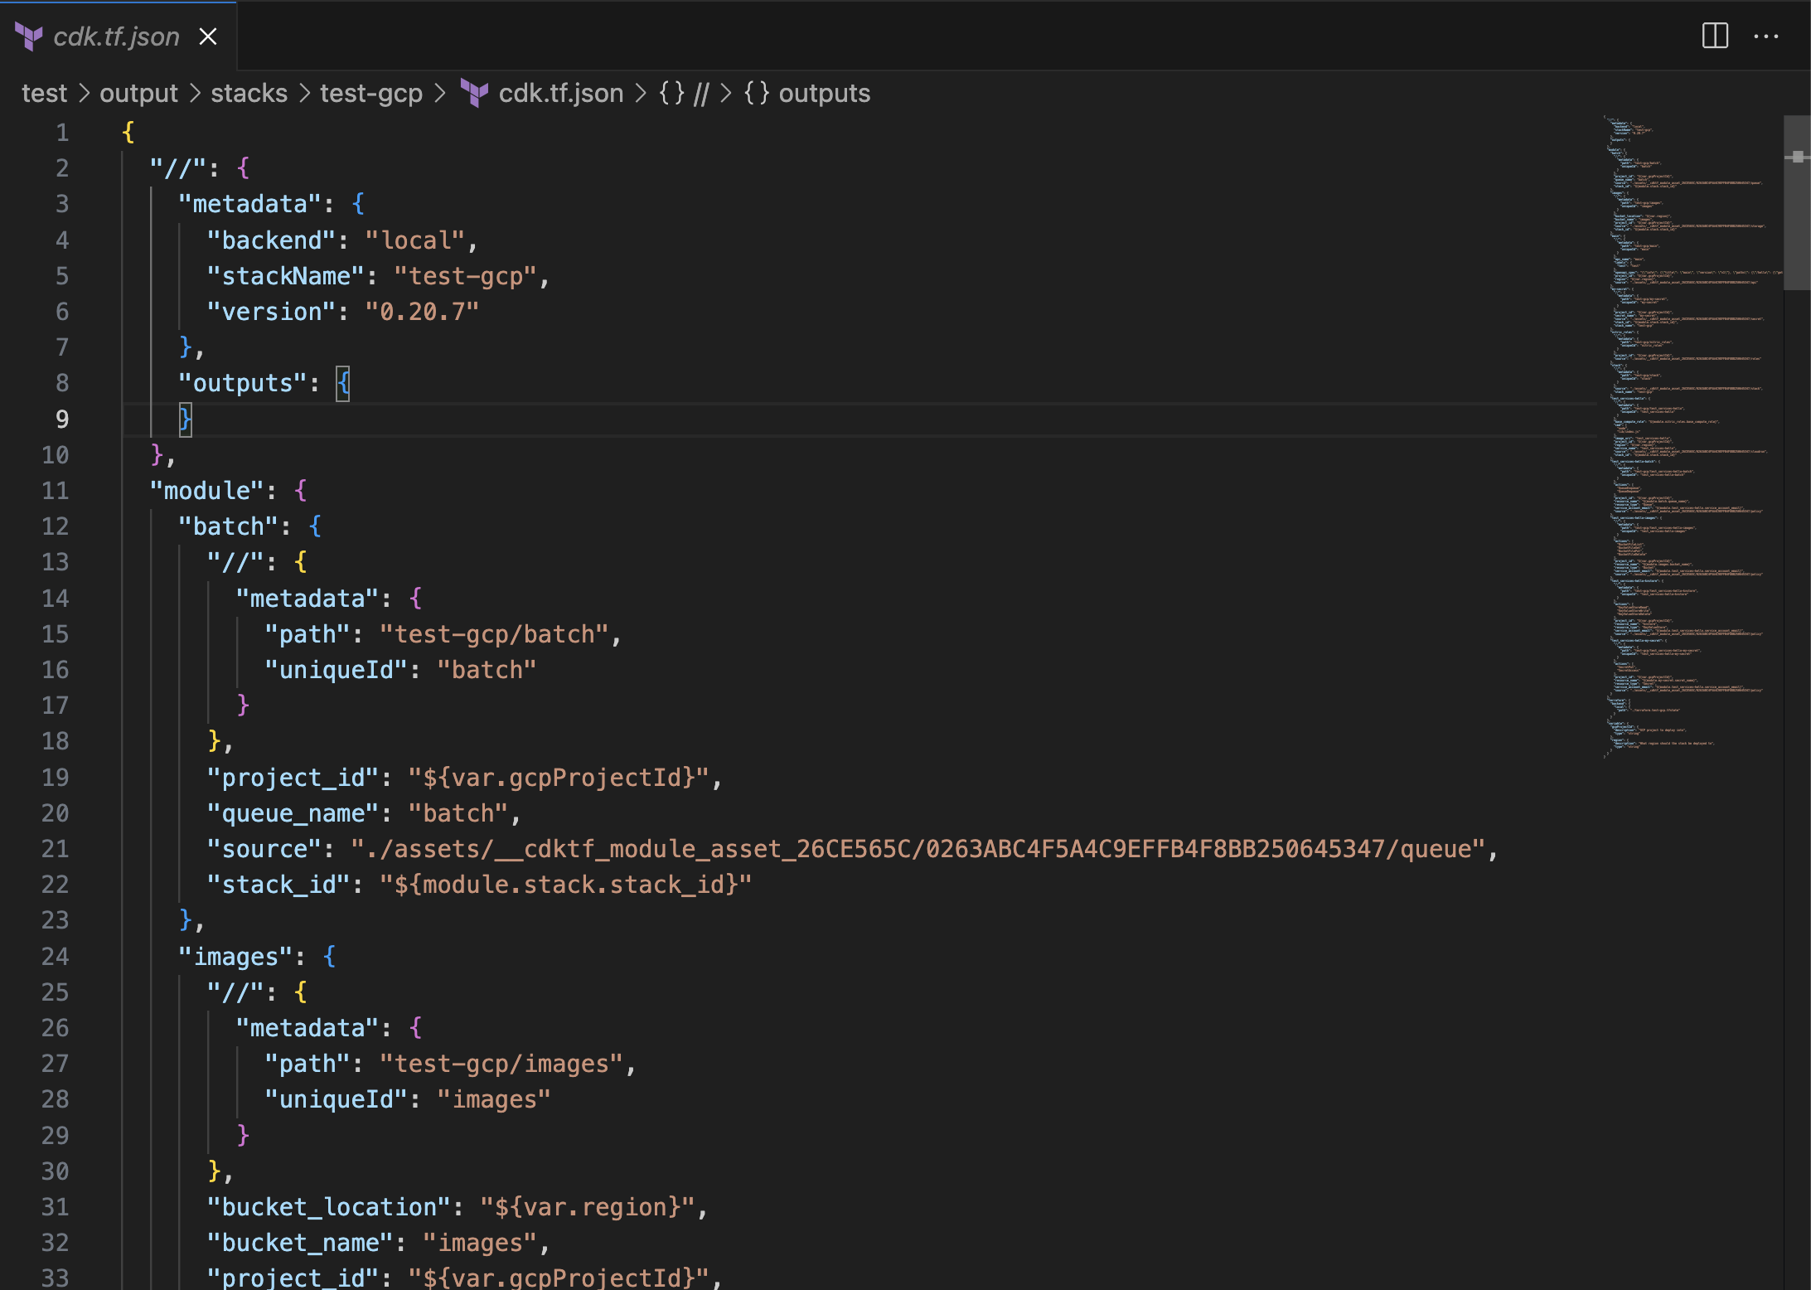Image resolution: width=1811 pixels, height=1290 pixels.
Task: Open the output breadcrumb folder dropdown
Action: click(138, 93)
